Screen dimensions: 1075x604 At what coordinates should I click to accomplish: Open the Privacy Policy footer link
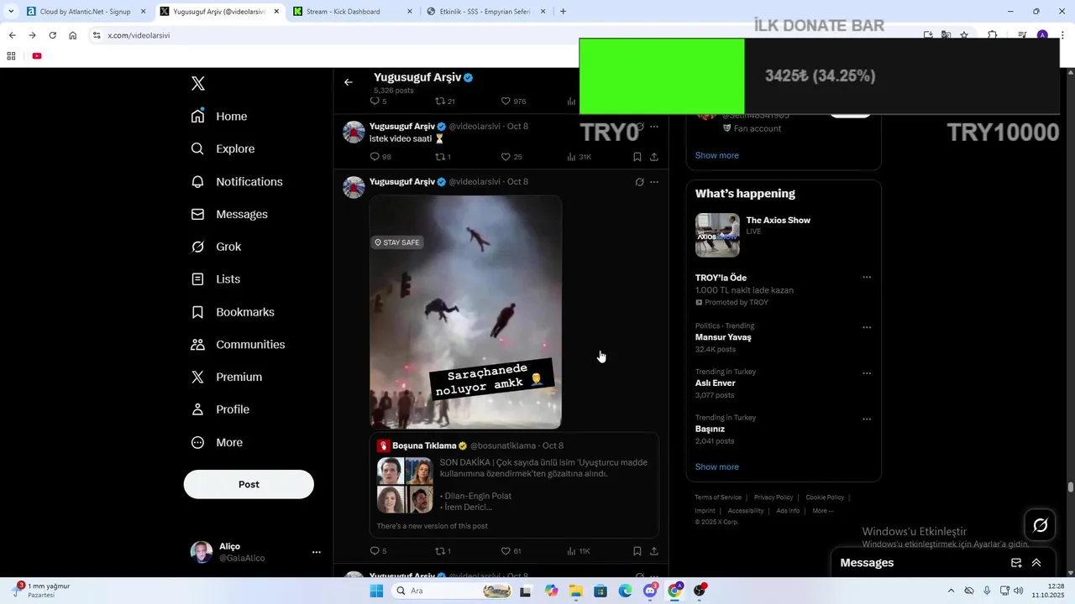[773, 497]
